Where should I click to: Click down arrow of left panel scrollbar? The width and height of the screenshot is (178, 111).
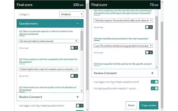point(87,110)
